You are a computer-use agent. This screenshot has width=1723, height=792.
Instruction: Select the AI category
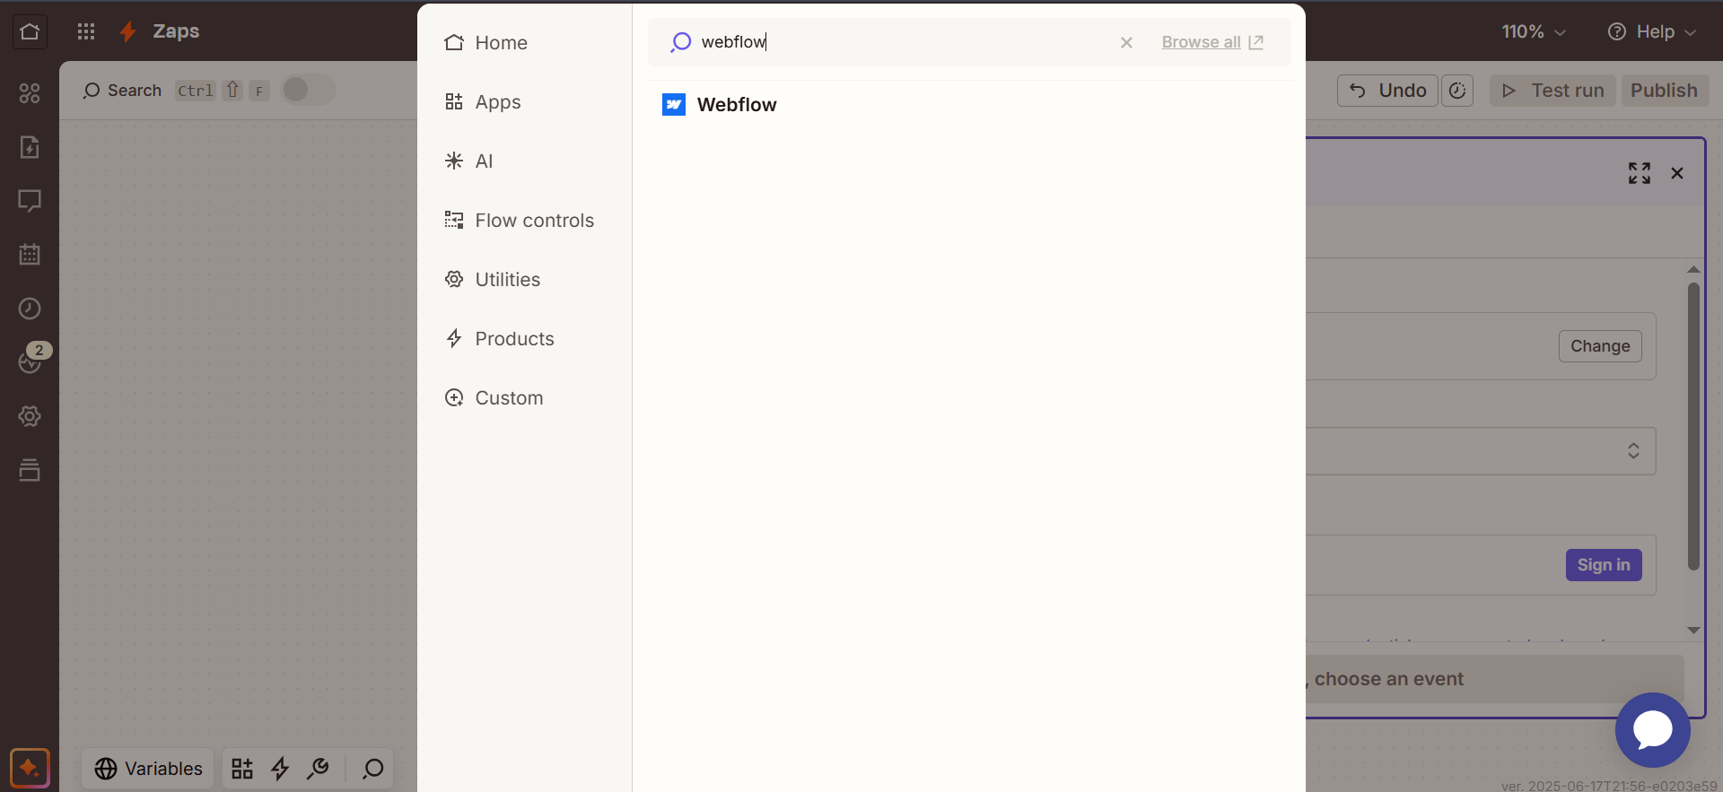pyautogui.click(x=525, y=161)
